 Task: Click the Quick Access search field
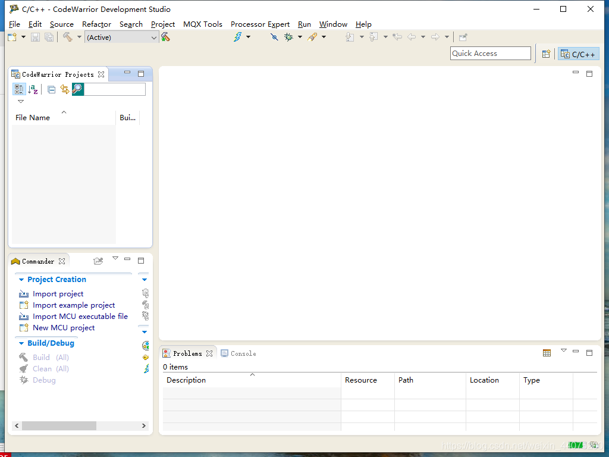[x=491, y=54]
